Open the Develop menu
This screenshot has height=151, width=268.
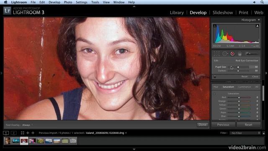(54, 2)
